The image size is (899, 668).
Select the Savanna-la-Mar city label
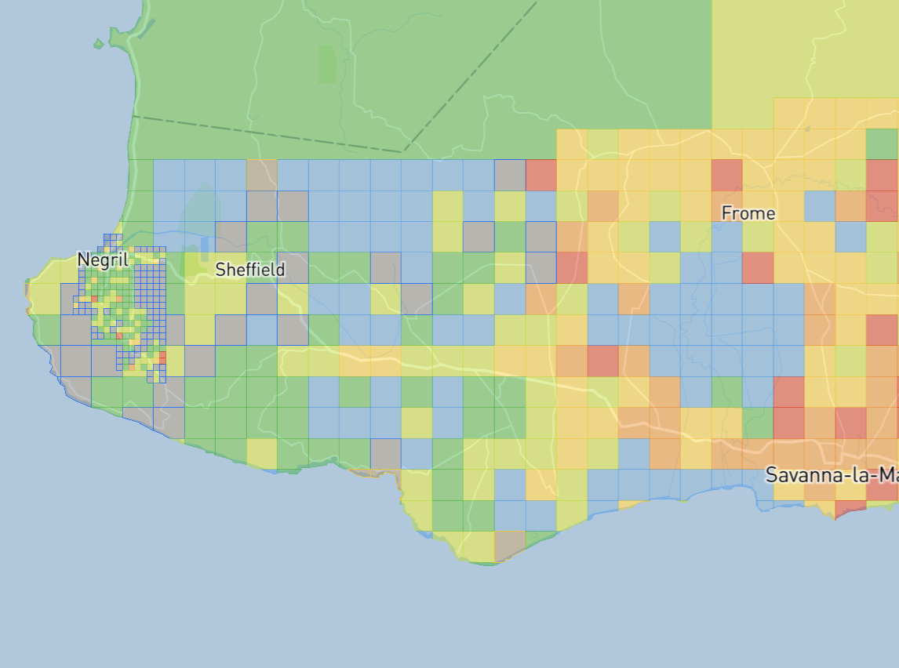coord(832,474)
